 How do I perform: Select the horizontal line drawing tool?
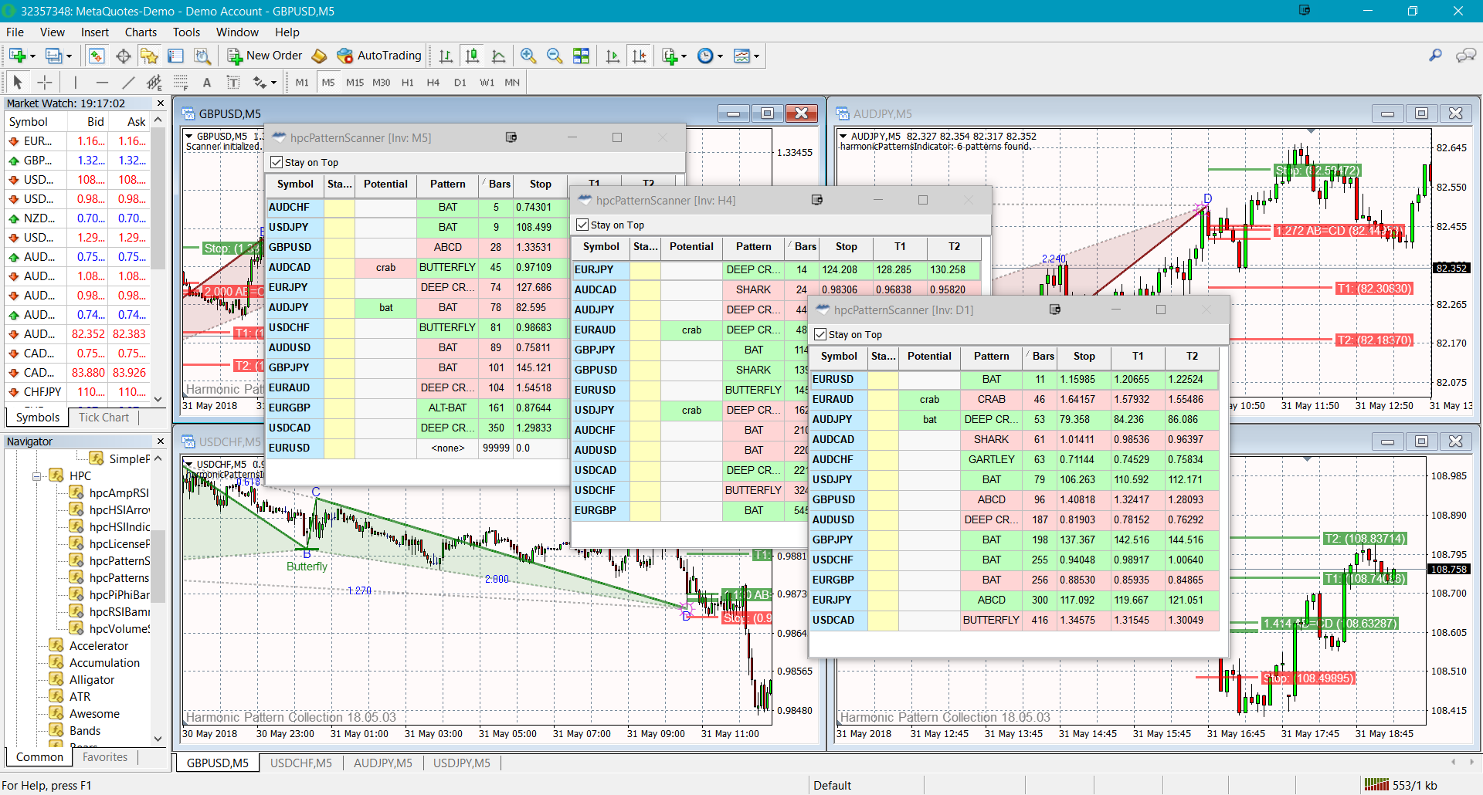pos(102,82)
